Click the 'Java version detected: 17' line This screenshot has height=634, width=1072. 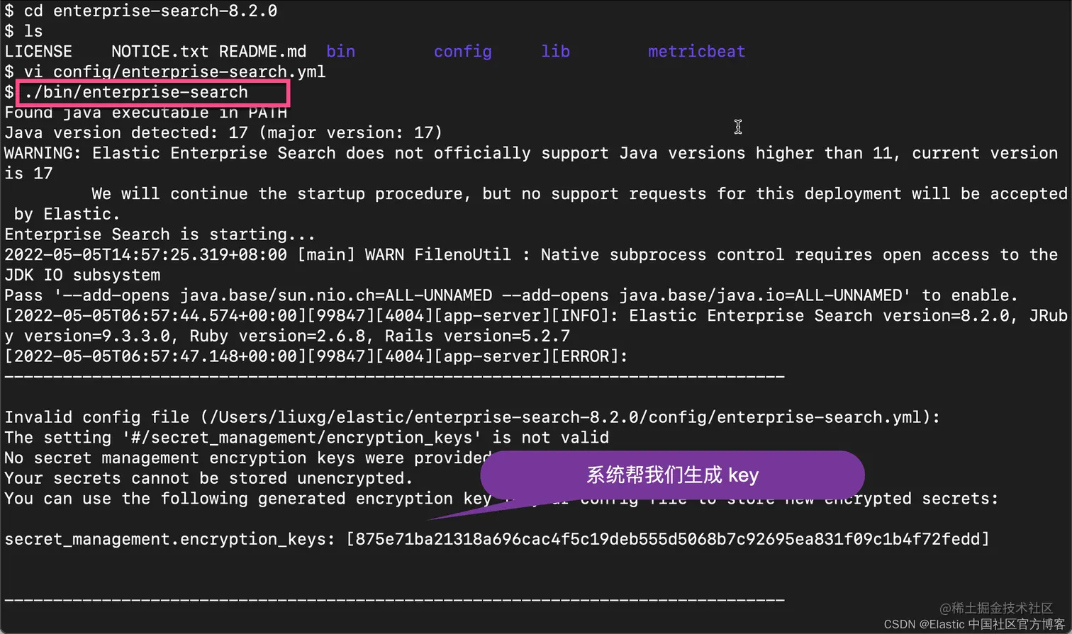click(223, 133)
